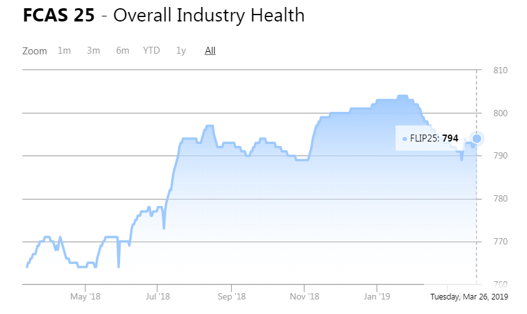The width and height of the screenshot is (527, 314).
Task: Click the 780 y-axis value label
Action: [x=500, y=199]
